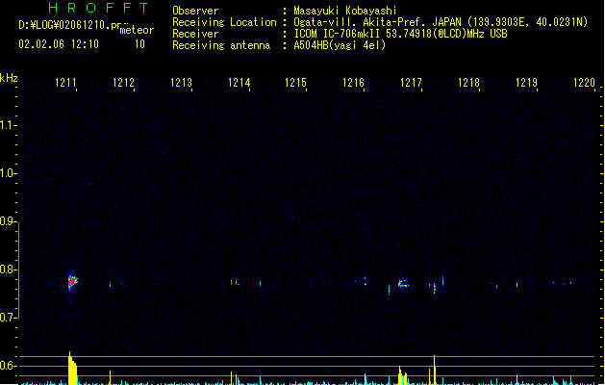Click the 0.7 kHz frequency label

point(8,318)
